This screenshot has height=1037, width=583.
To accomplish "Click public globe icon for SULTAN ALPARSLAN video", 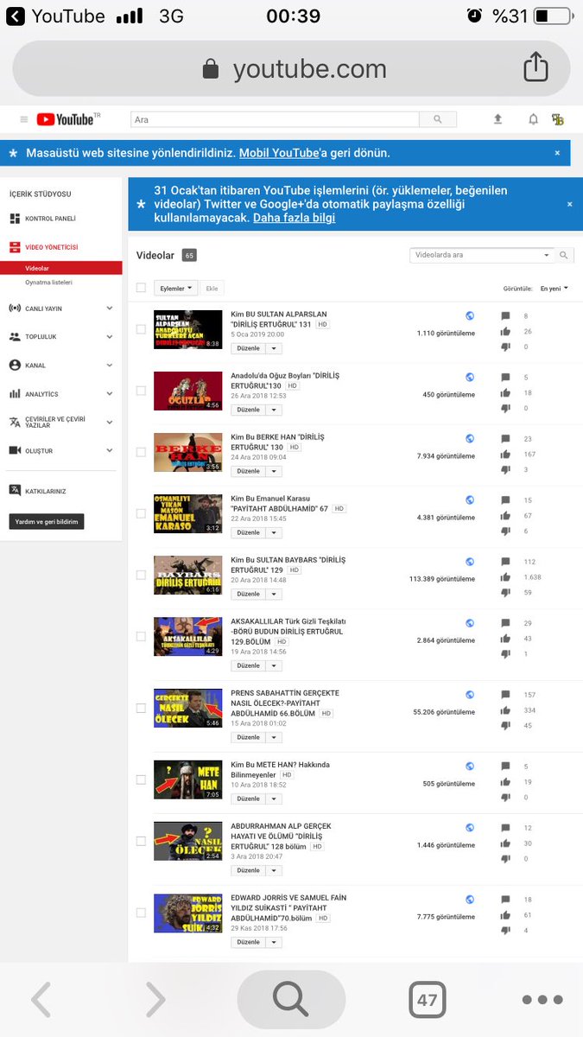I will click(470, 316).
